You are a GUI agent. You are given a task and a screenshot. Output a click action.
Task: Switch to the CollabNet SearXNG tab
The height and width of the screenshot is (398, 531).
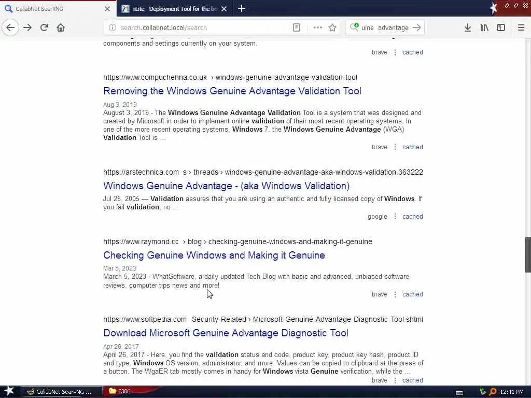point(58,8)
